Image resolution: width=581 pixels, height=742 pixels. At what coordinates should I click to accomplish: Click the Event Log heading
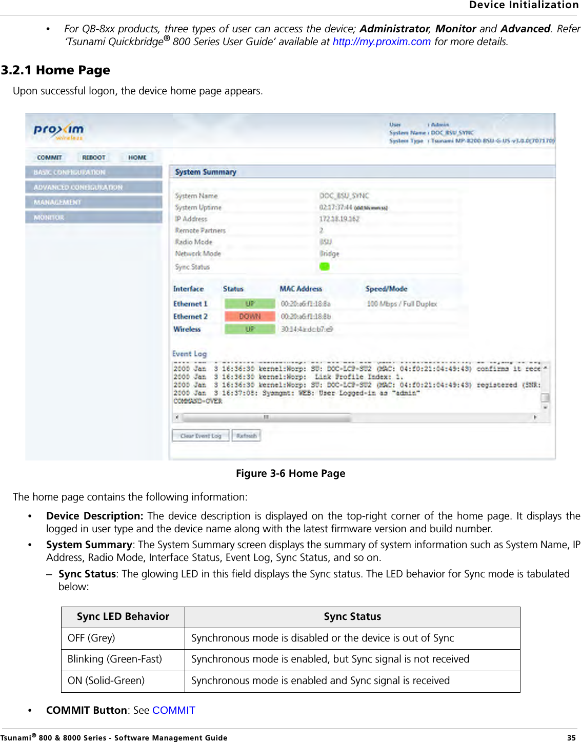[189, 353]
